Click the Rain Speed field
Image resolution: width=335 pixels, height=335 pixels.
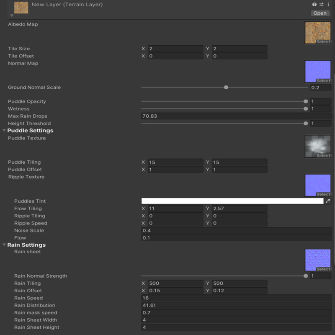pyautogui.click(x=237, y=298)
